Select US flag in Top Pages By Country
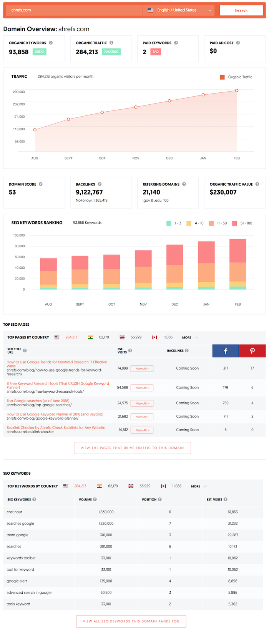The width and height of the screenshot is (269, 631). click(x=57, y=337)
